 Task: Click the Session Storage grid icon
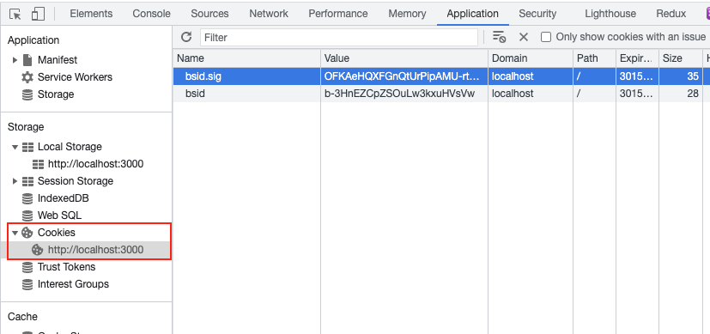(x=27, y=181)
